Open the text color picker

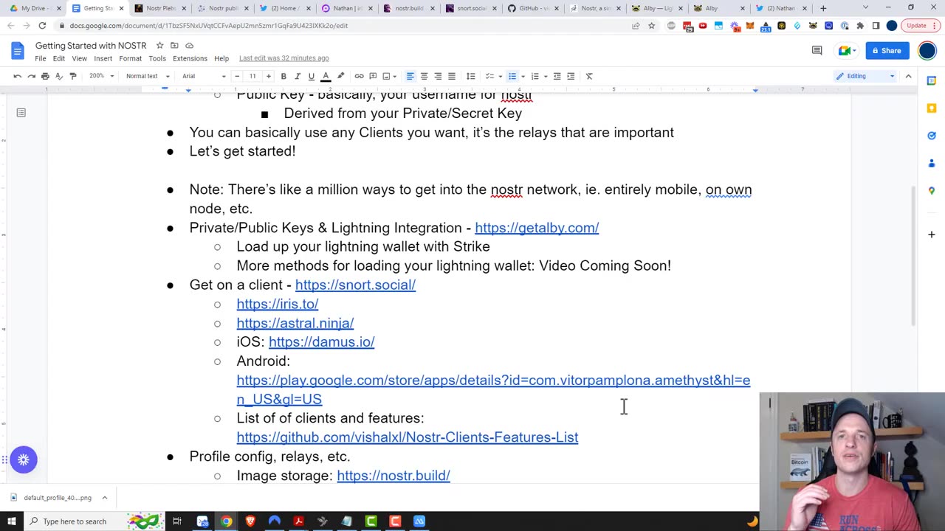pos(326,76)
